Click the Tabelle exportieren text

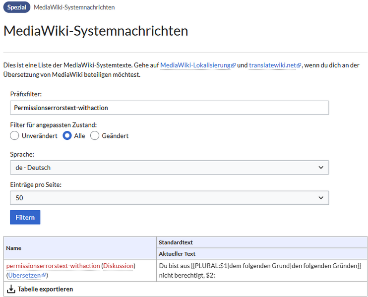[x=45, y=289]
